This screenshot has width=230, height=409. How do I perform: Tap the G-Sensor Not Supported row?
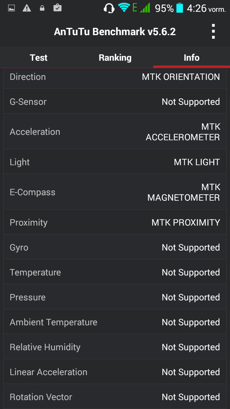[x=115, y=101]
